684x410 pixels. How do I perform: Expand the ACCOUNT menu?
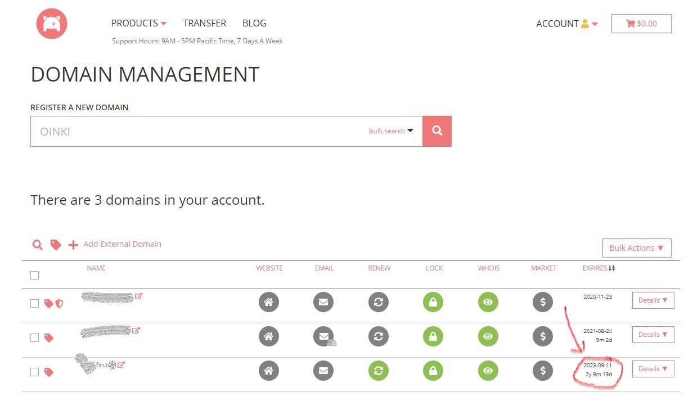pyautogui.click(x=567, y=24)
